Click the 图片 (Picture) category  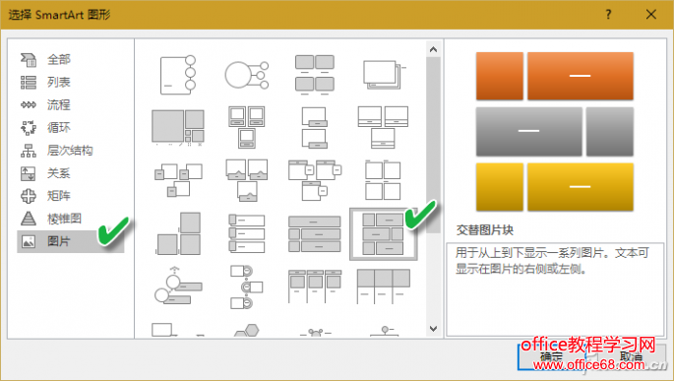[x=71, y=241]
